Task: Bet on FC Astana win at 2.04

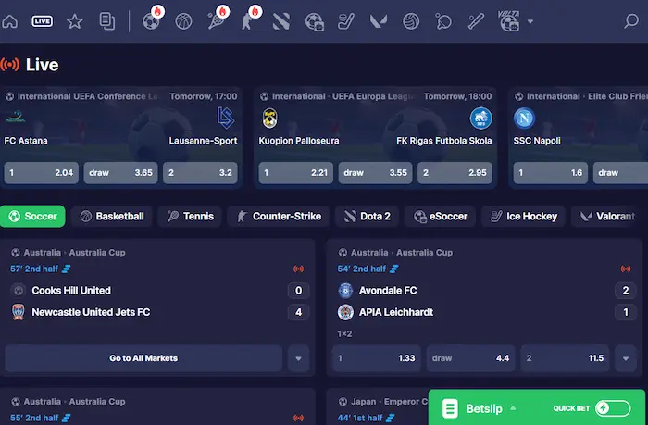Action: point(42,173)
